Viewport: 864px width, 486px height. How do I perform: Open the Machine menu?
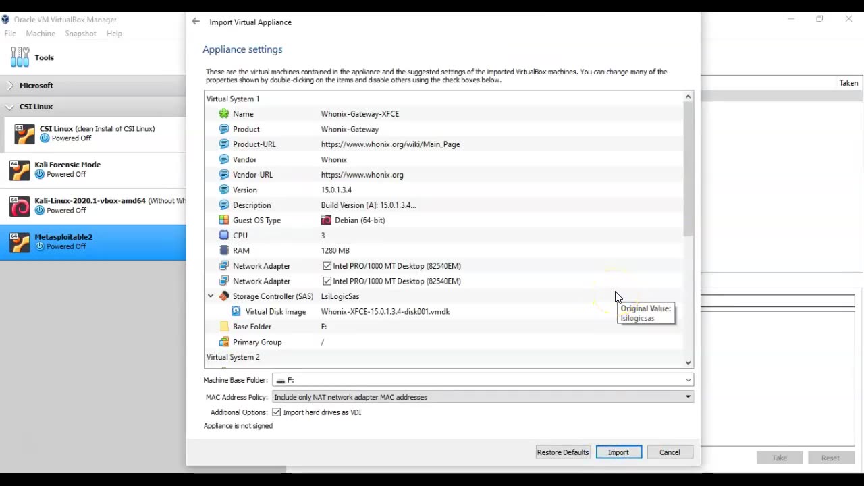click(x=40, y=34)
